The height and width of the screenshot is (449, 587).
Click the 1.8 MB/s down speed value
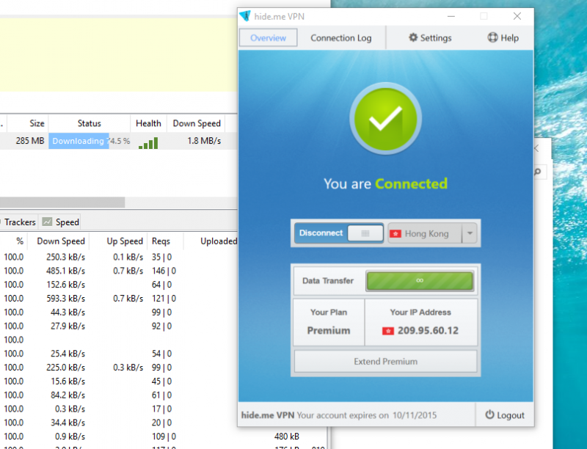(x=204, y=141)
